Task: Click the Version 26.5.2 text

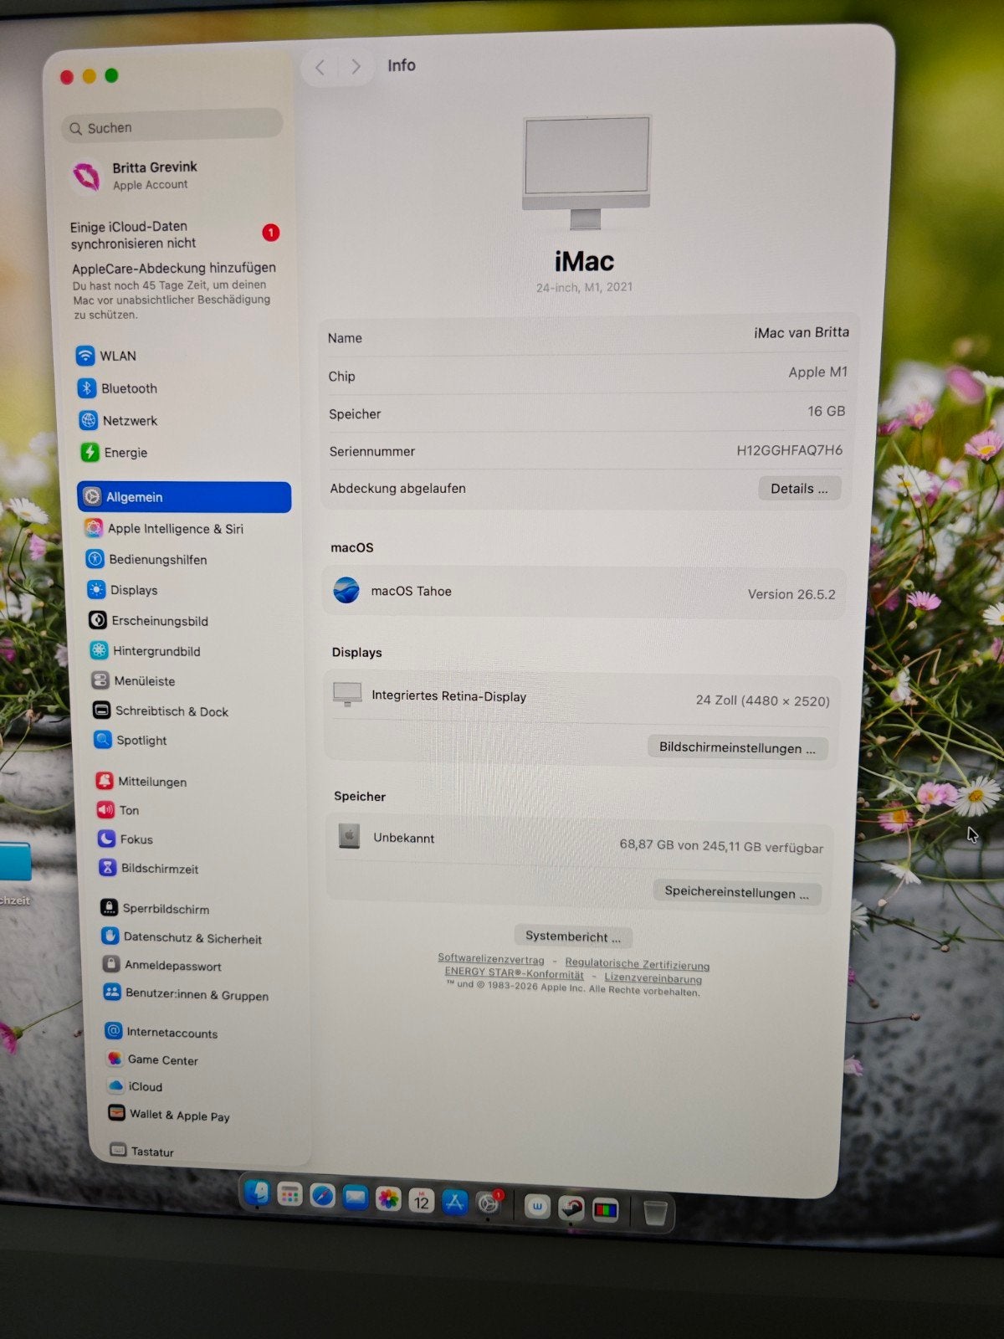Action: click(x=791, y=594)
